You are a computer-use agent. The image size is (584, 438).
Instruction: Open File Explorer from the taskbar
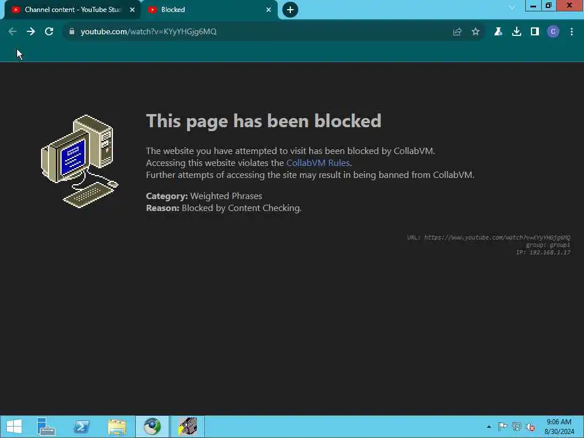(117, 427)
